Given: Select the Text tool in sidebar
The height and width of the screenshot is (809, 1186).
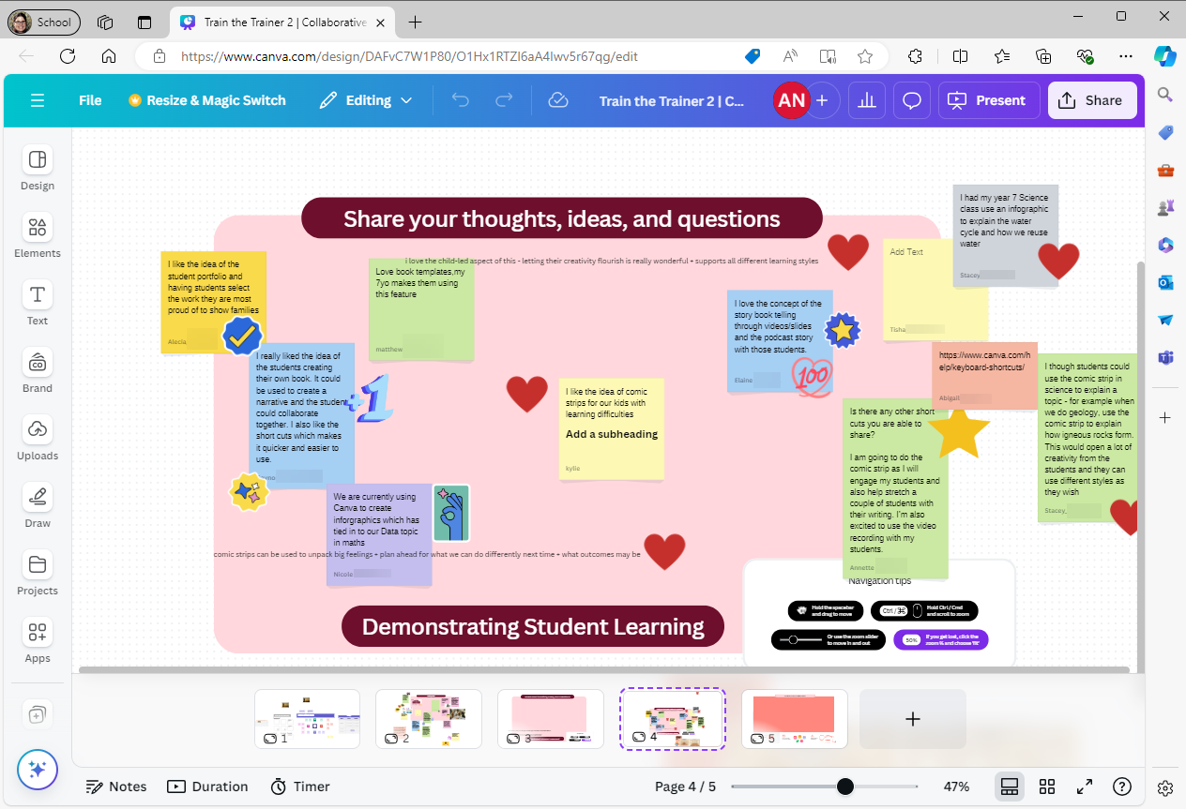Looking at the screenshot, I should pos(38,304).
